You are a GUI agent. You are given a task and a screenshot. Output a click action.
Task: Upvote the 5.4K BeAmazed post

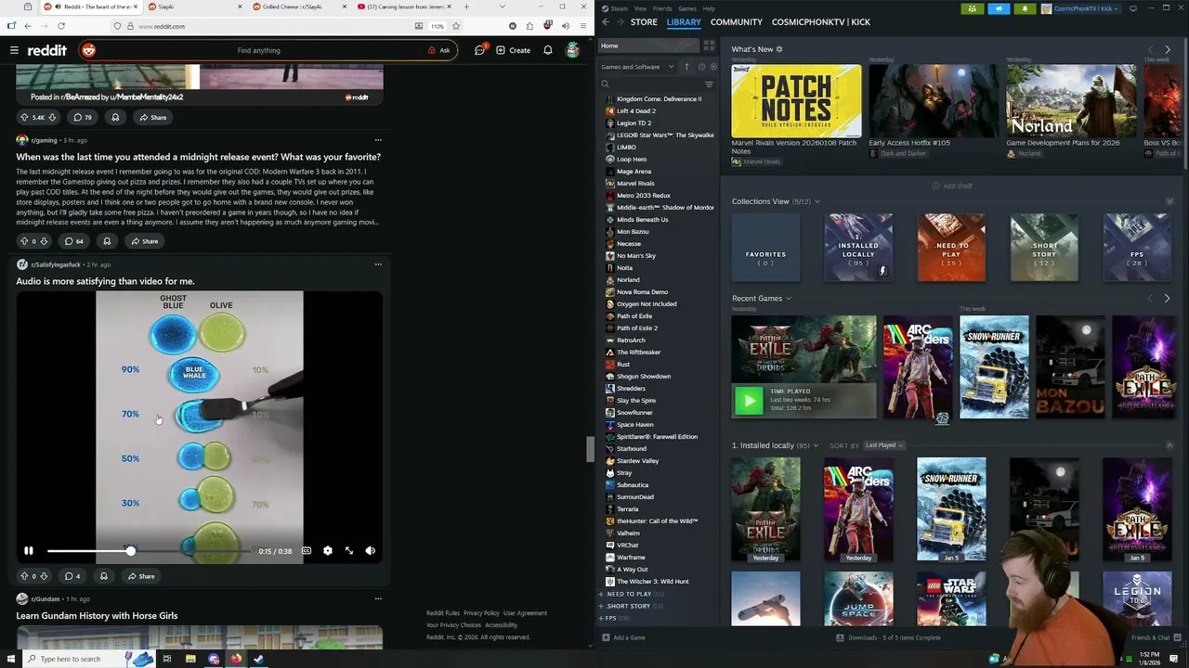(x=24, y=117)
